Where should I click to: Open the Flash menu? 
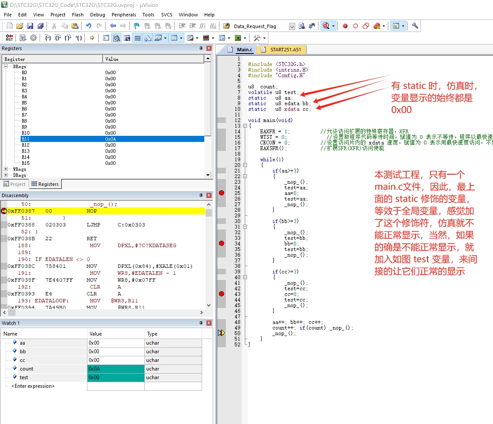coord(78,15)
